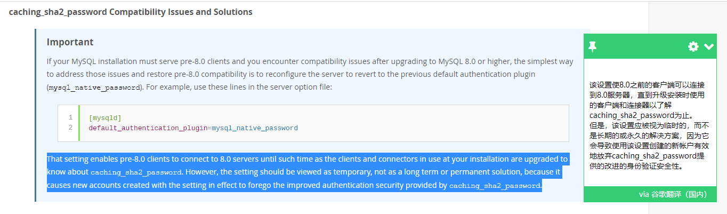Screen dimensions: 727x214
Task: Click line number 1 in code block
Action: click(70, 117)
